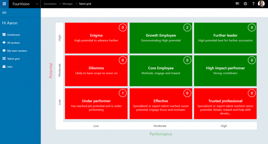Collapse the sidebar with hamburger icon
Screen dimensions: 268x144
click(4, 13)
